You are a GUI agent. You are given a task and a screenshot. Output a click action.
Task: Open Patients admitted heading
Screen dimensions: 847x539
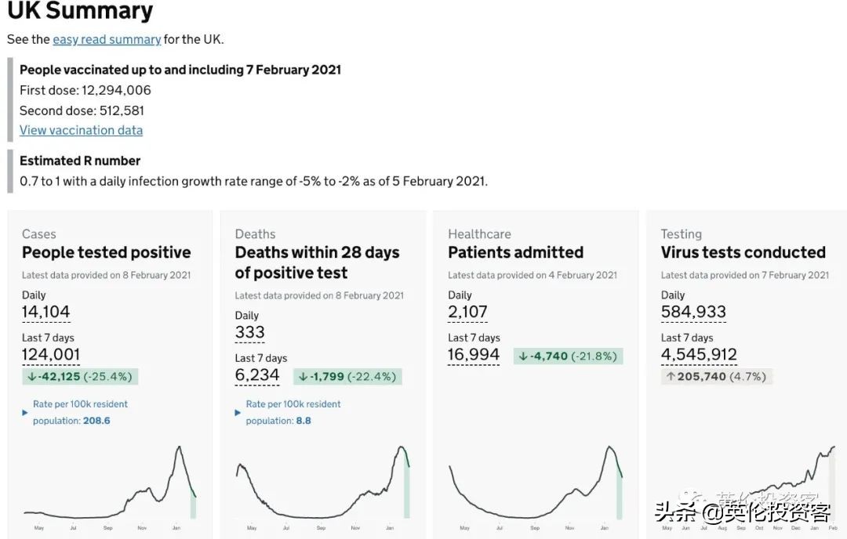click(x=515, y=252)
